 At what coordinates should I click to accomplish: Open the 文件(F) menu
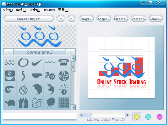point(8,10)
